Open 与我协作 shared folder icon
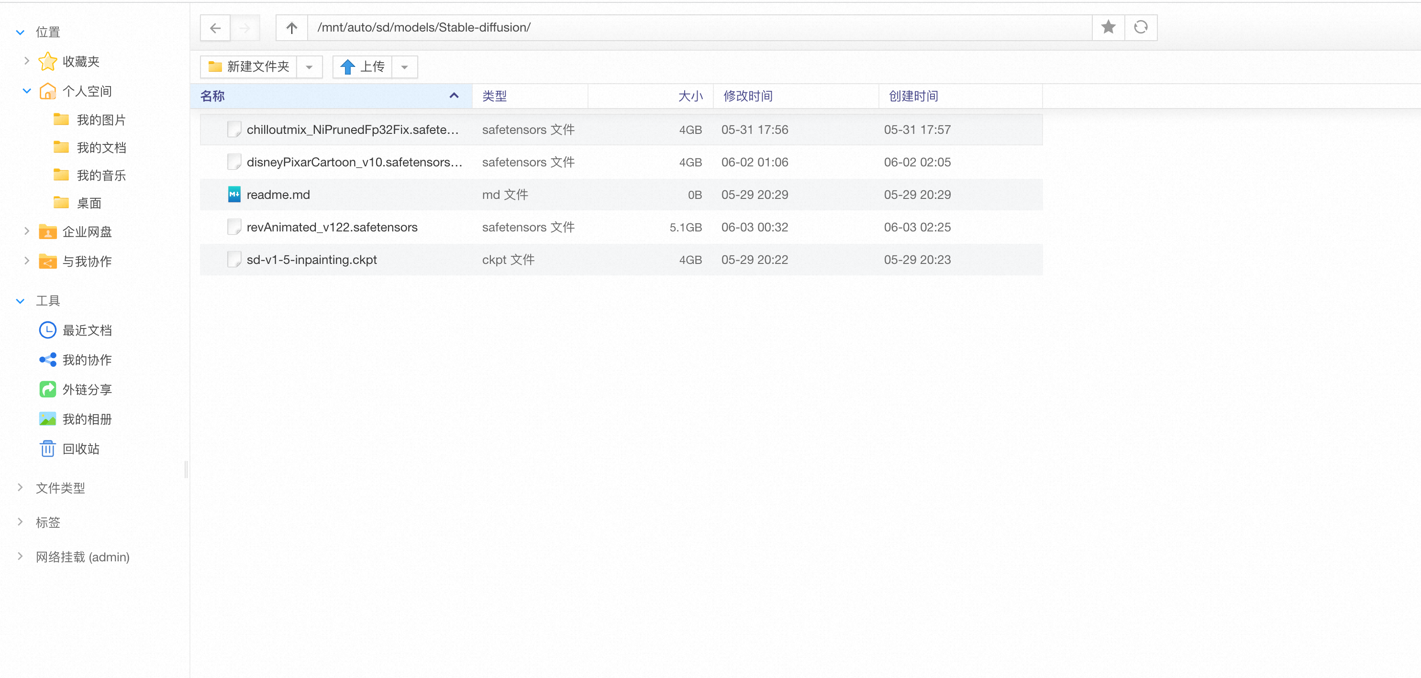Viewport: 1421px width, 678px height. (47, 261)
